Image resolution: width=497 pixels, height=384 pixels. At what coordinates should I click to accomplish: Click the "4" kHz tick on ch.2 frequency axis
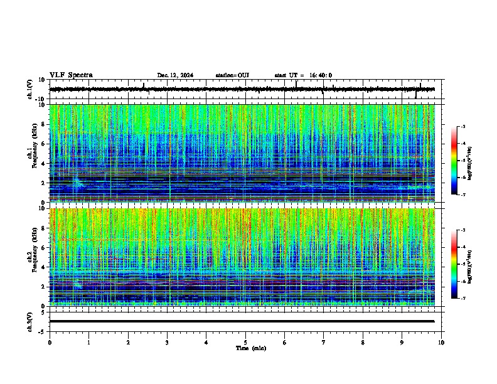44,267
